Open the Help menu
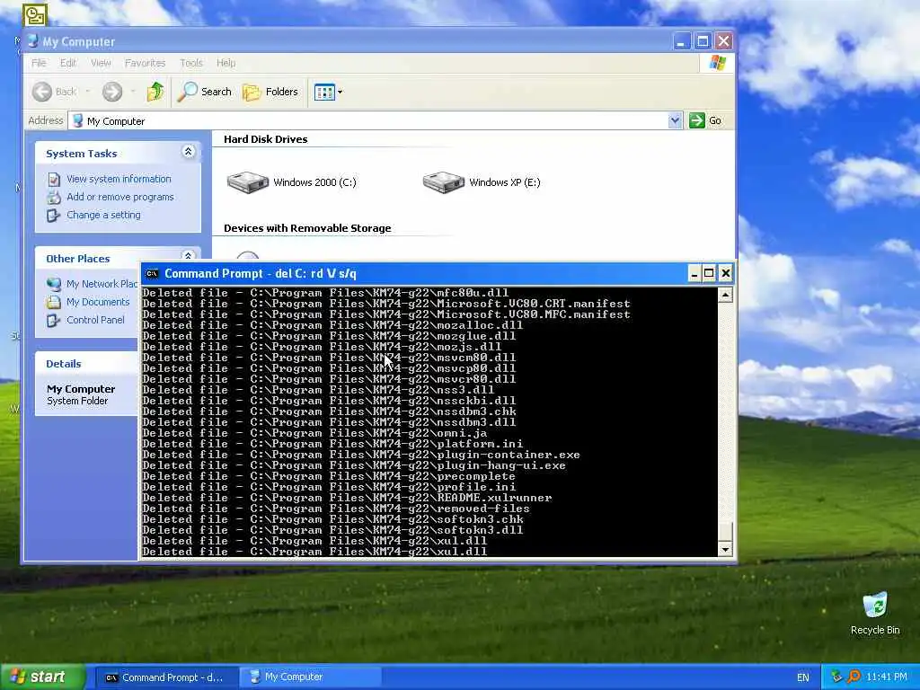Screen dimensions: 920x690 coord(226,63)
